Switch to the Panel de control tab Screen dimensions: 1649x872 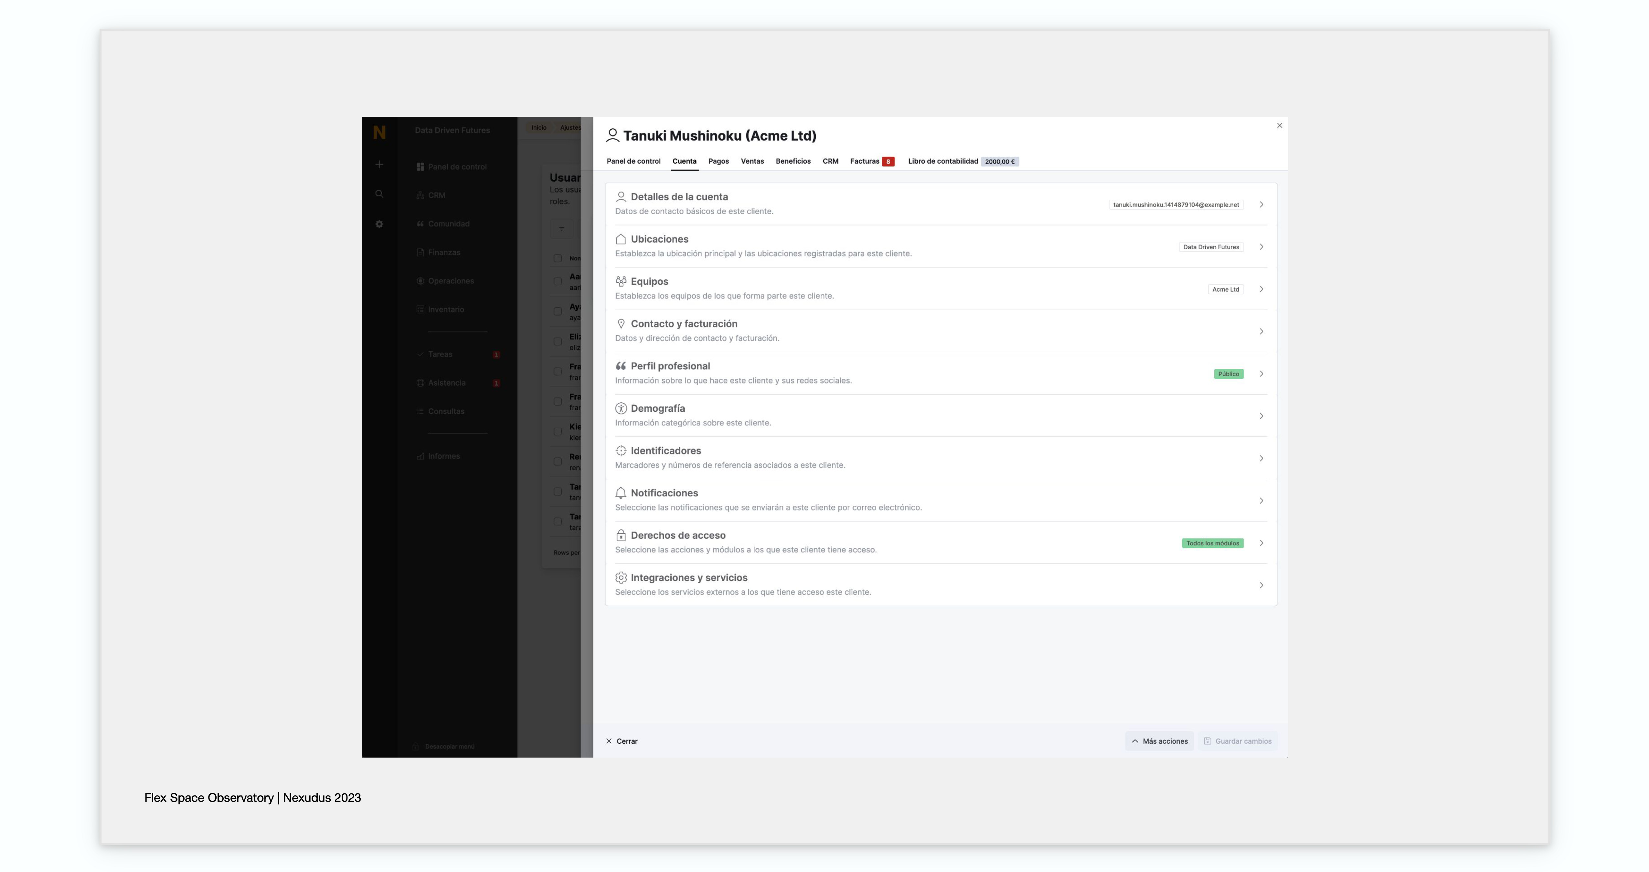[x=633, y=161]
